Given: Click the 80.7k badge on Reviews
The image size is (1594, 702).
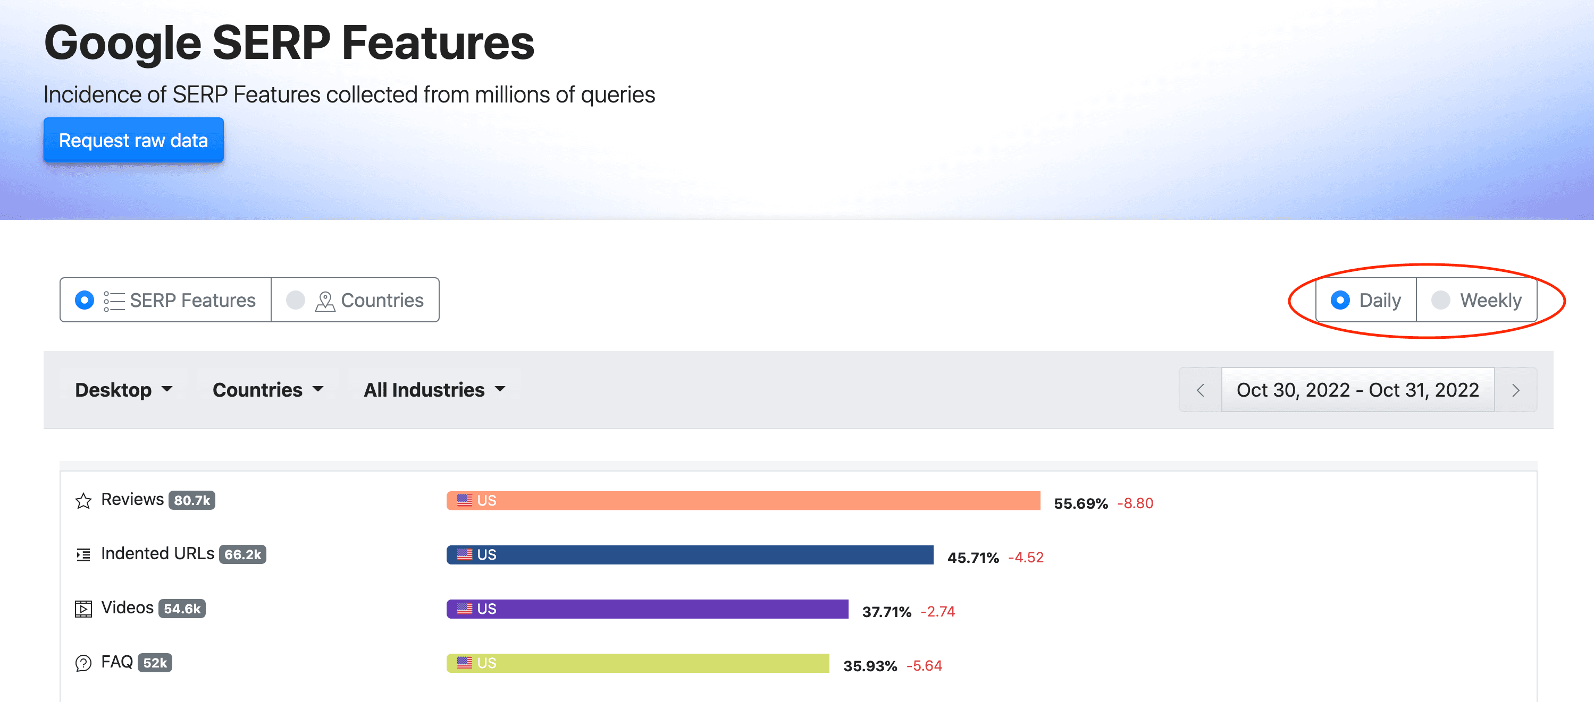Looking at the screenshot, I should (x=192, y=500).
